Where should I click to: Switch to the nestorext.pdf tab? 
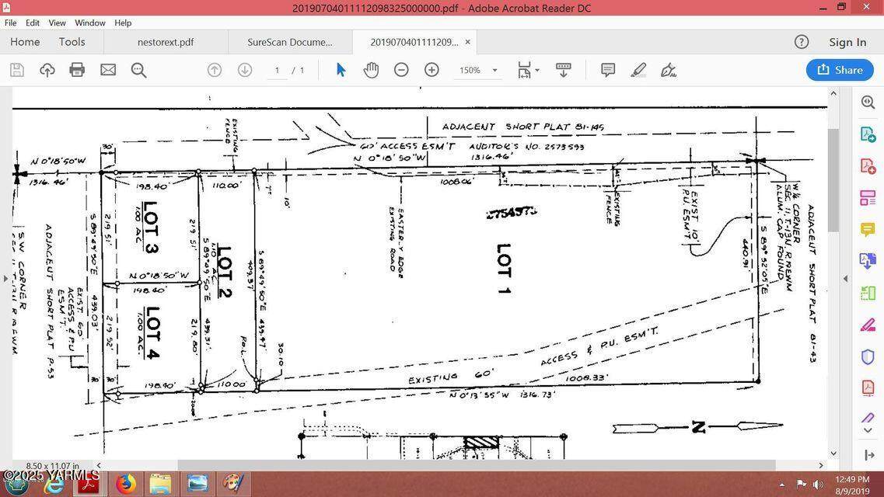tap(166, 42)
